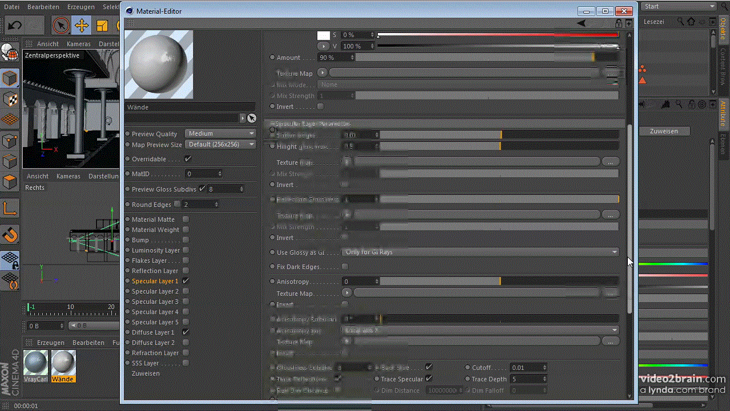This screenshot has width=730, height=411.
Task: Click the axis mode L icon
Action: click(10, 209)
